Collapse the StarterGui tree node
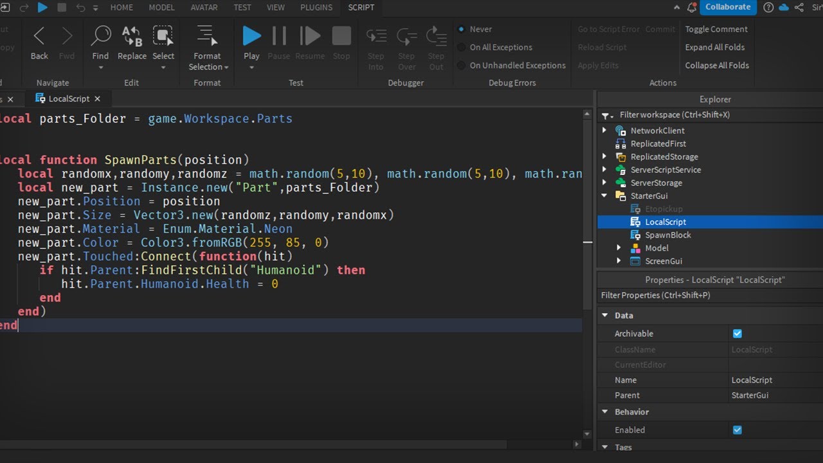The image size is (823, 463). (x=604, y=195)
